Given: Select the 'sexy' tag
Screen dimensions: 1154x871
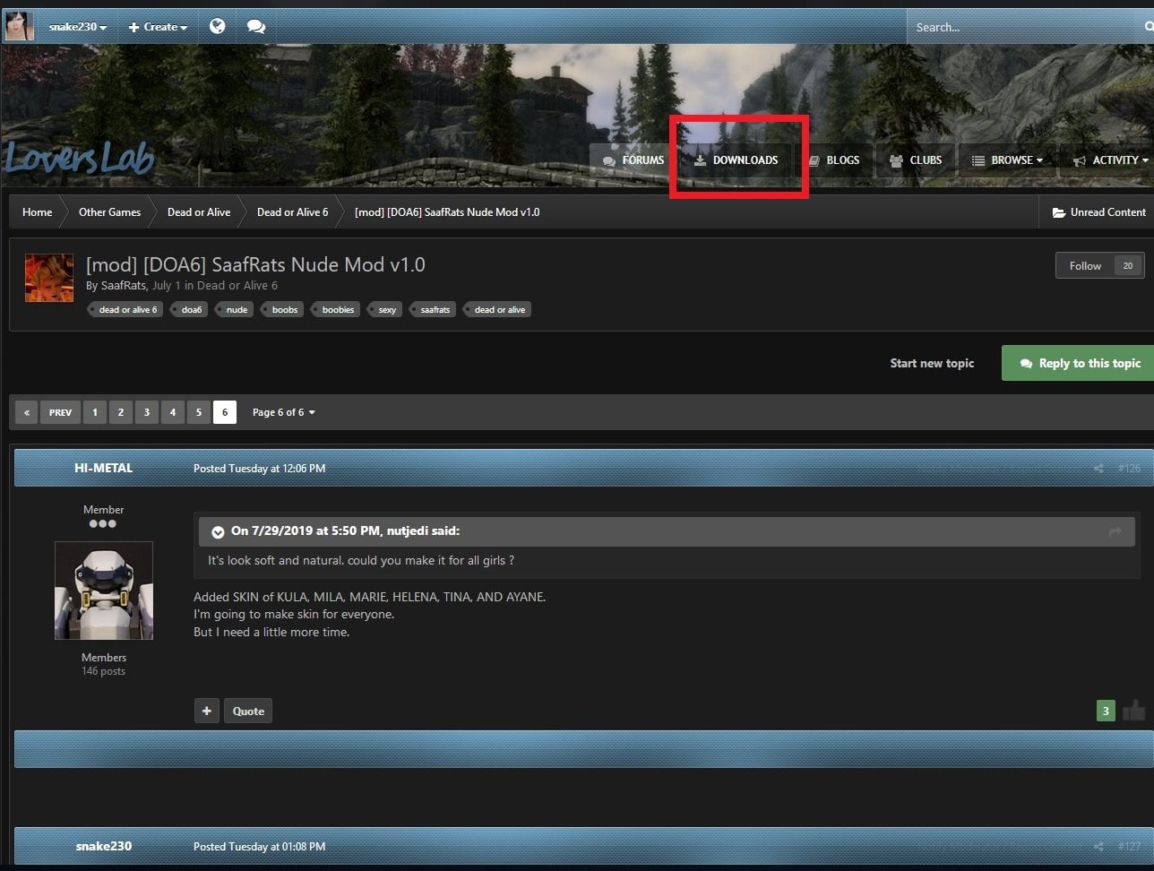Looking at the screenshot, I should [x=385, y=310].
